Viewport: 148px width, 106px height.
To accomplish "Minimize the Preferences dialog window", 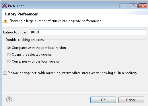I will [124, 6].
